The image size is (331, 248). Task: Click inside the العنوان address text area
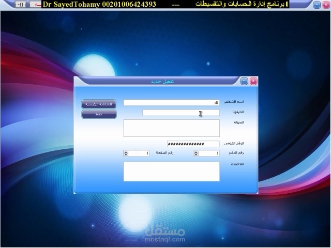(x=171, y=128)
